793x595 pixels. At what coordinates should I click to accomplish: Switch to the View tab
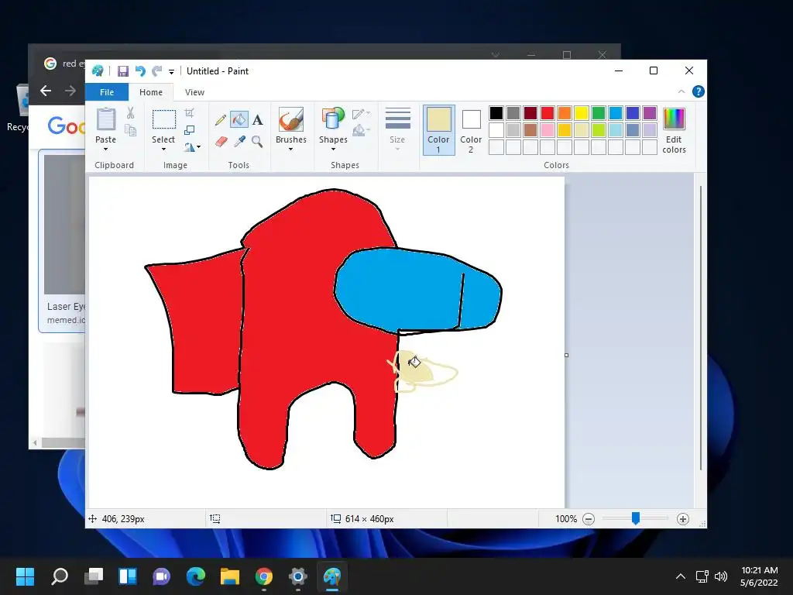(194, 92)
